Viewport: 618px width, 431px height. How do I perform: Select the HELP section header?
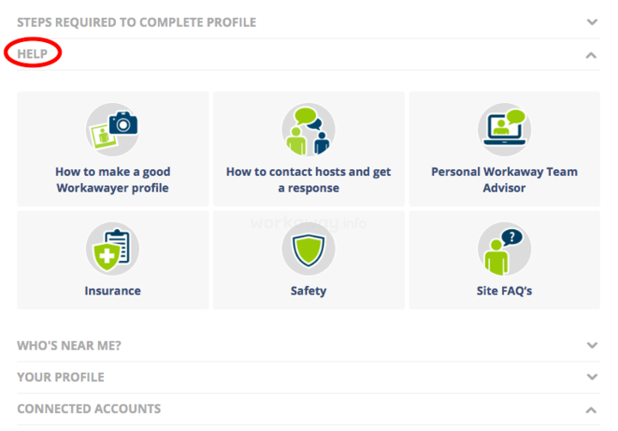pyautogui.click(x=33, y=54)
